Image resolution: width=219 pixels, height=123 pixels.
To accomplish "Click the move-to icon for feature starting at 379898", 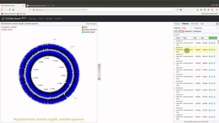I will [209, 43].
